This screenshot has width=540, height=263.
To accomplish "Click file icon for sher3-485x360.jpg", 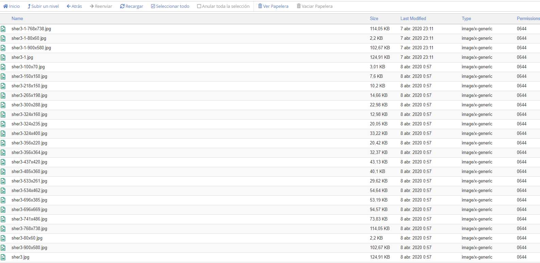I will [3, 172].
